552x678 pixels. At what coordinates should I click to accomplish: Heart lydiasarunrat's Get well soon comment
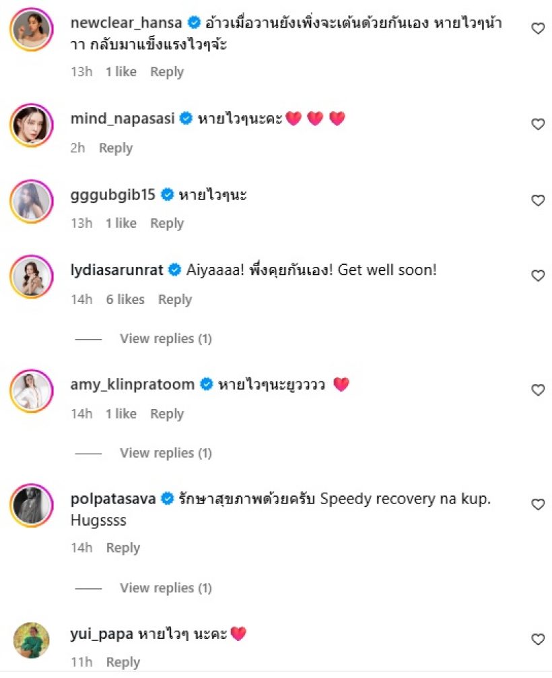pos(538,276)
